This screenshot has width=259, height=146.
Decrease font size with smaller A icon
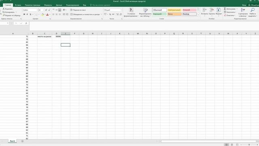[49, 10]
